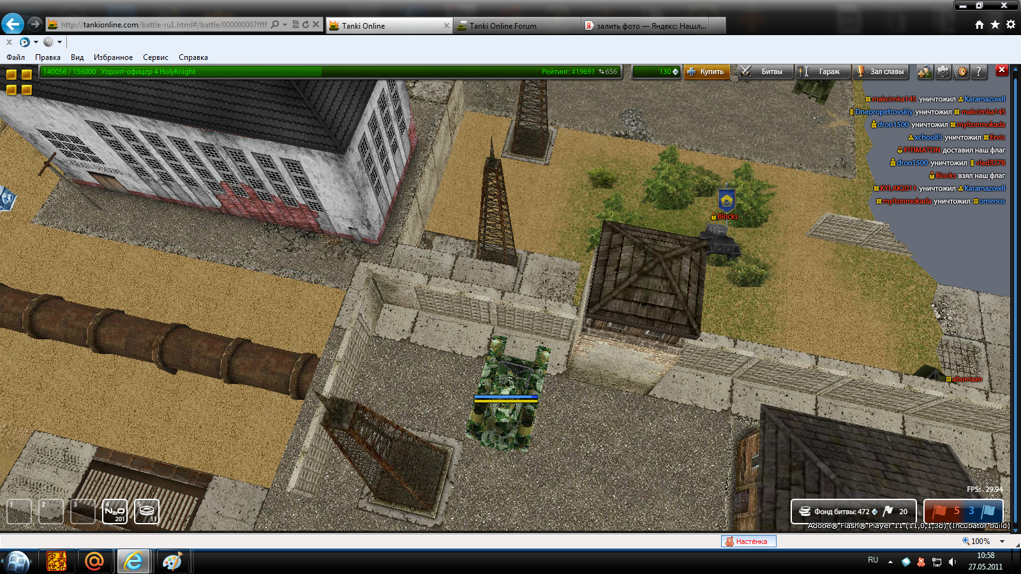Open the 100% zoom level control

pos(976,541)
